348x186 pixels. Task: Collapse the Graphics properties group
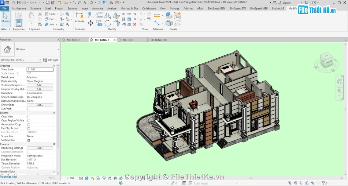click(x=54, y=66)
